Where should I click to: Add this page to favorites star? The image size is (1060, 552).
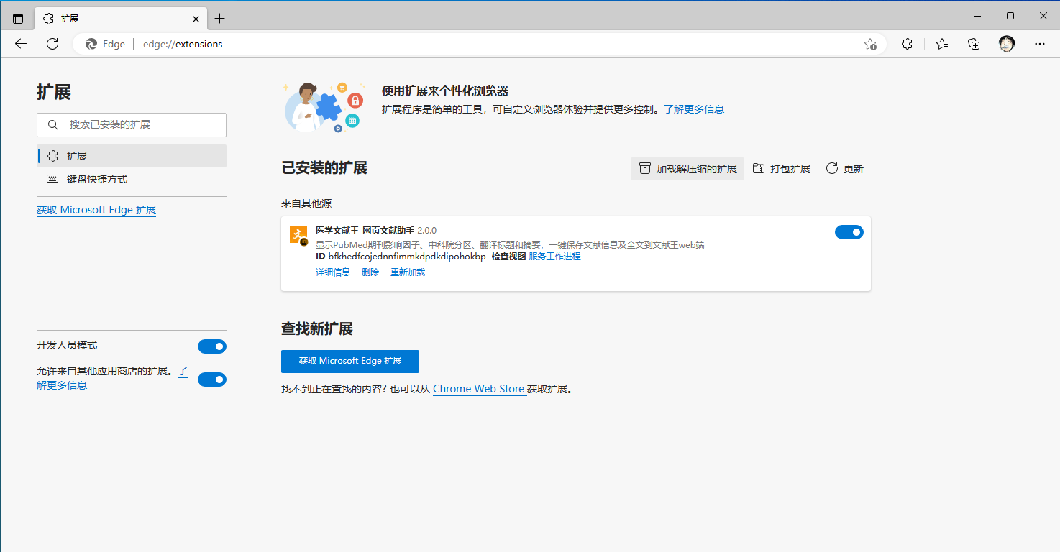pyautogui.click(x=870, y=44)
